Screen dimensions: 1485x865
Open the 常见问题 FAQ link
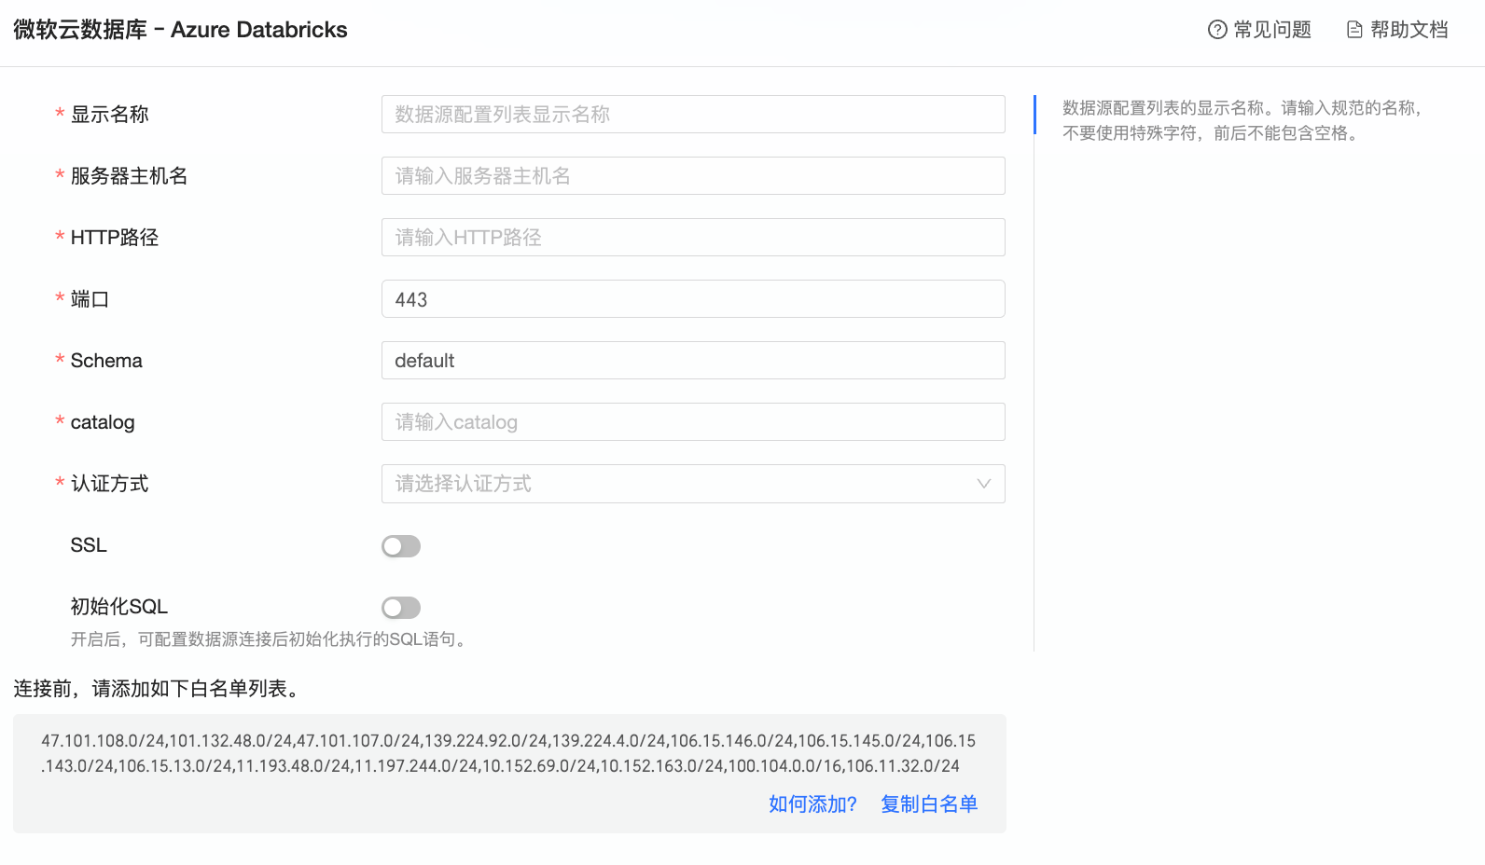pyautogui.click(x=1259, y=30)
